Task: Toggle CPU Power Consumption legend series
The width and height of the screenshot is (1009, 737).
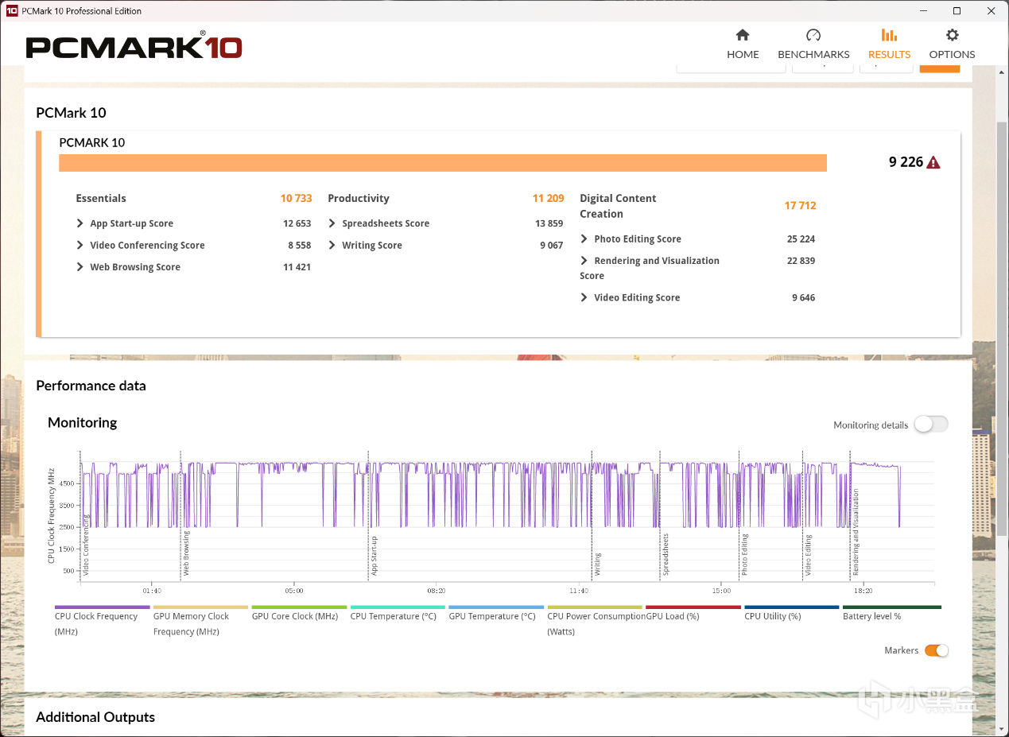Action: pos(595,620)
